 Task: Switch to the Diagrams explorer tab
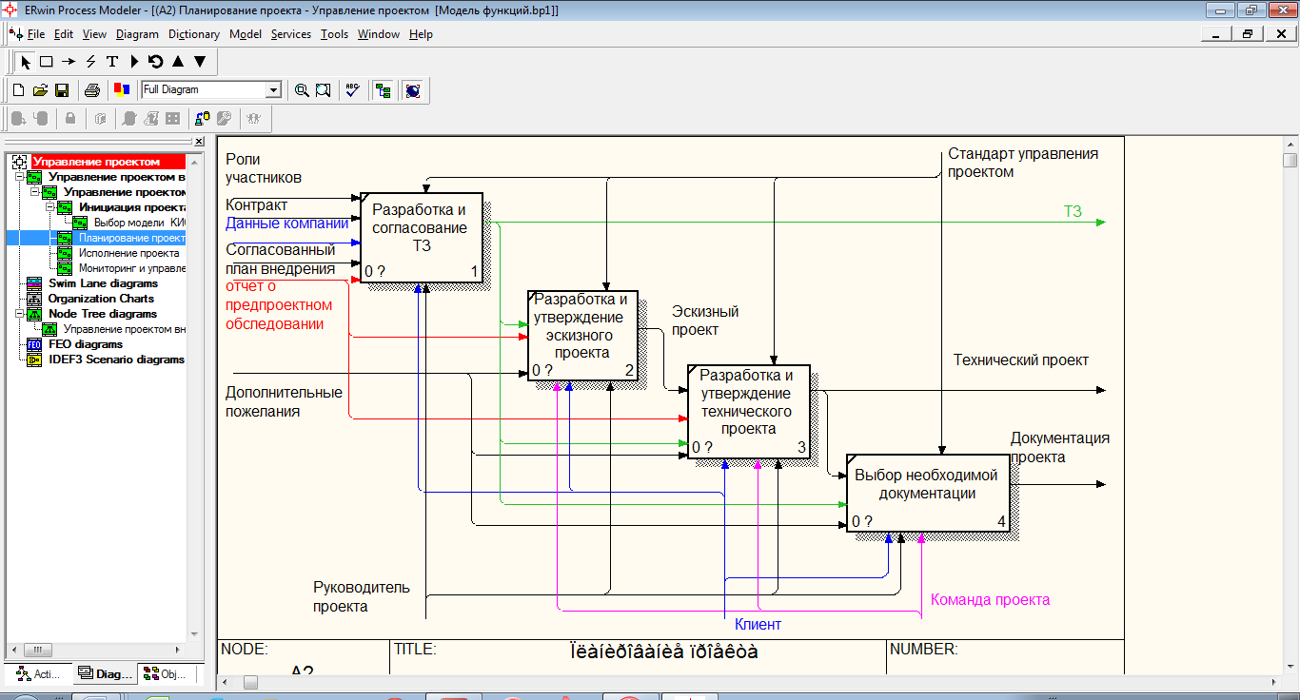(106, 674)
